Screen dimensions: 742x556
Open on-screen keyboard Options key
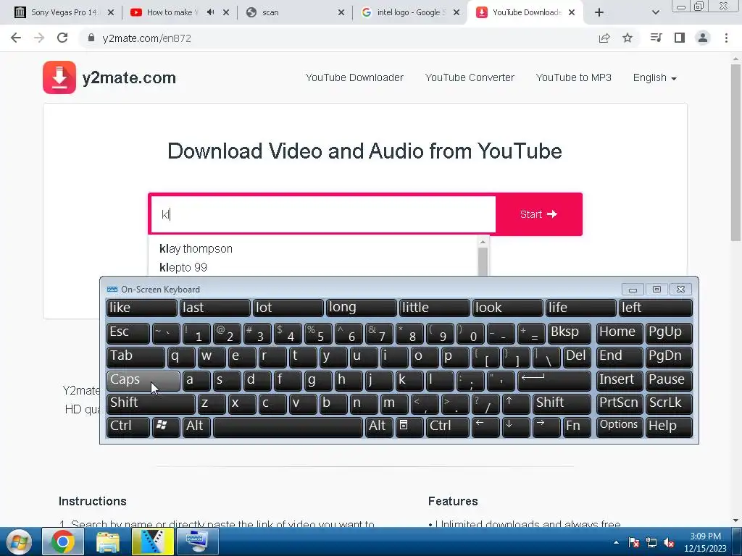[x=619, y=426]
